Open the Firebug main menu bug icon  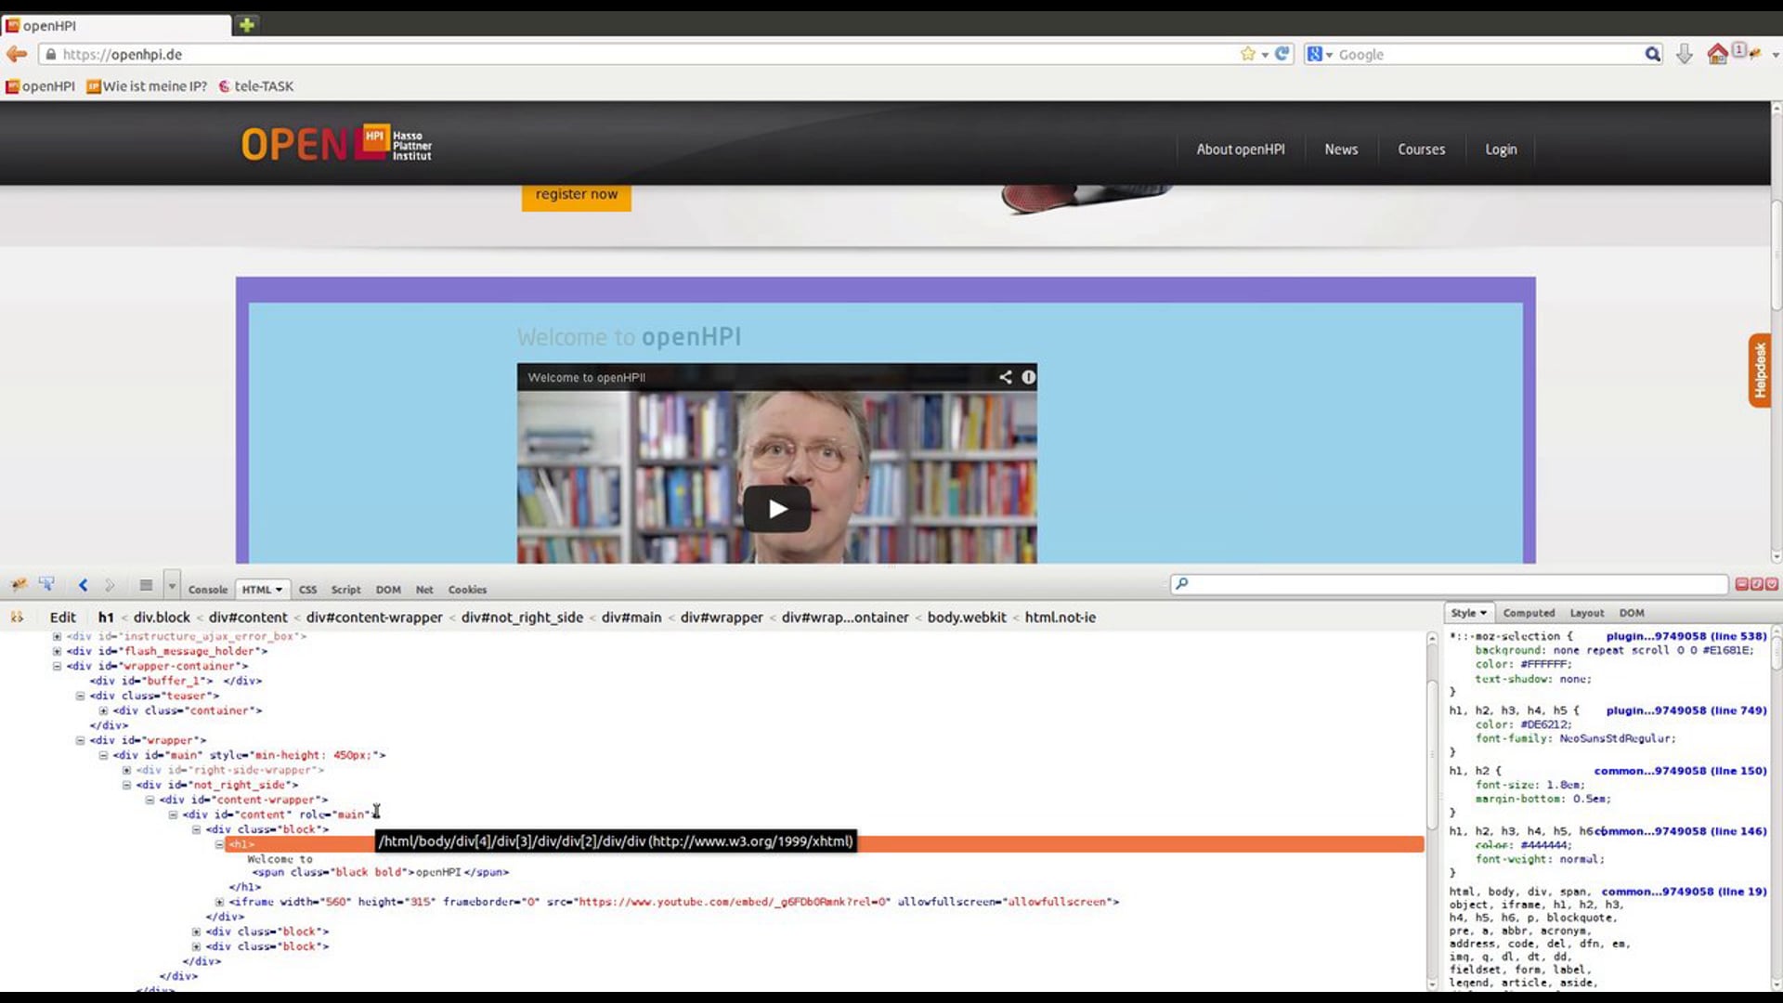pyautogui.click(x=19, y=585)
